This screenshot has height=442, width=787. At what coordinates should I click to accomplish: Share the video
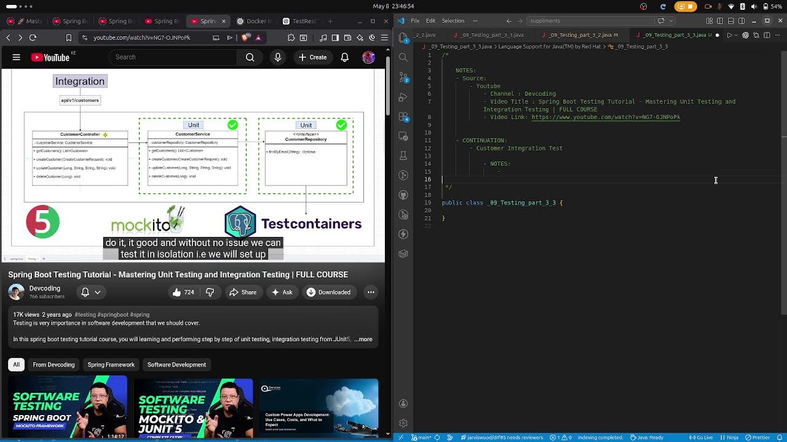pyautogui.click(x=243, y=292)
